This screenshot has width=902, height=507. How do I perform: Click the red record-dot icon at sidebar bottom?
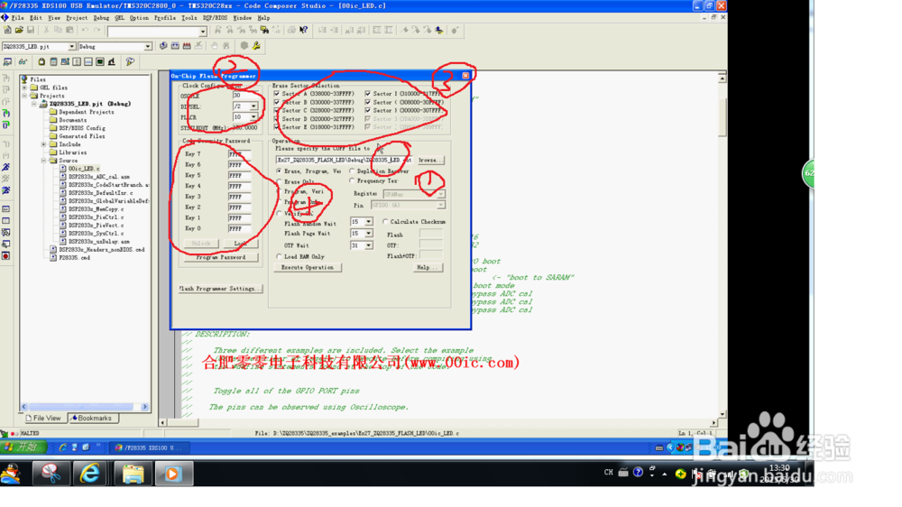click(5, 255)
